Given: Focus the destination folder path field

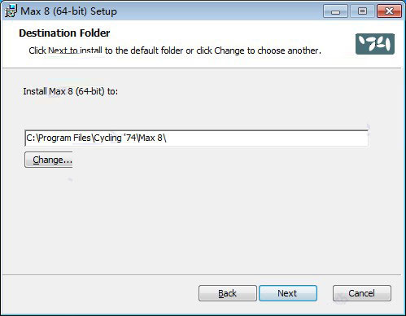Looking at the screenshot, I should click(196, 138).
